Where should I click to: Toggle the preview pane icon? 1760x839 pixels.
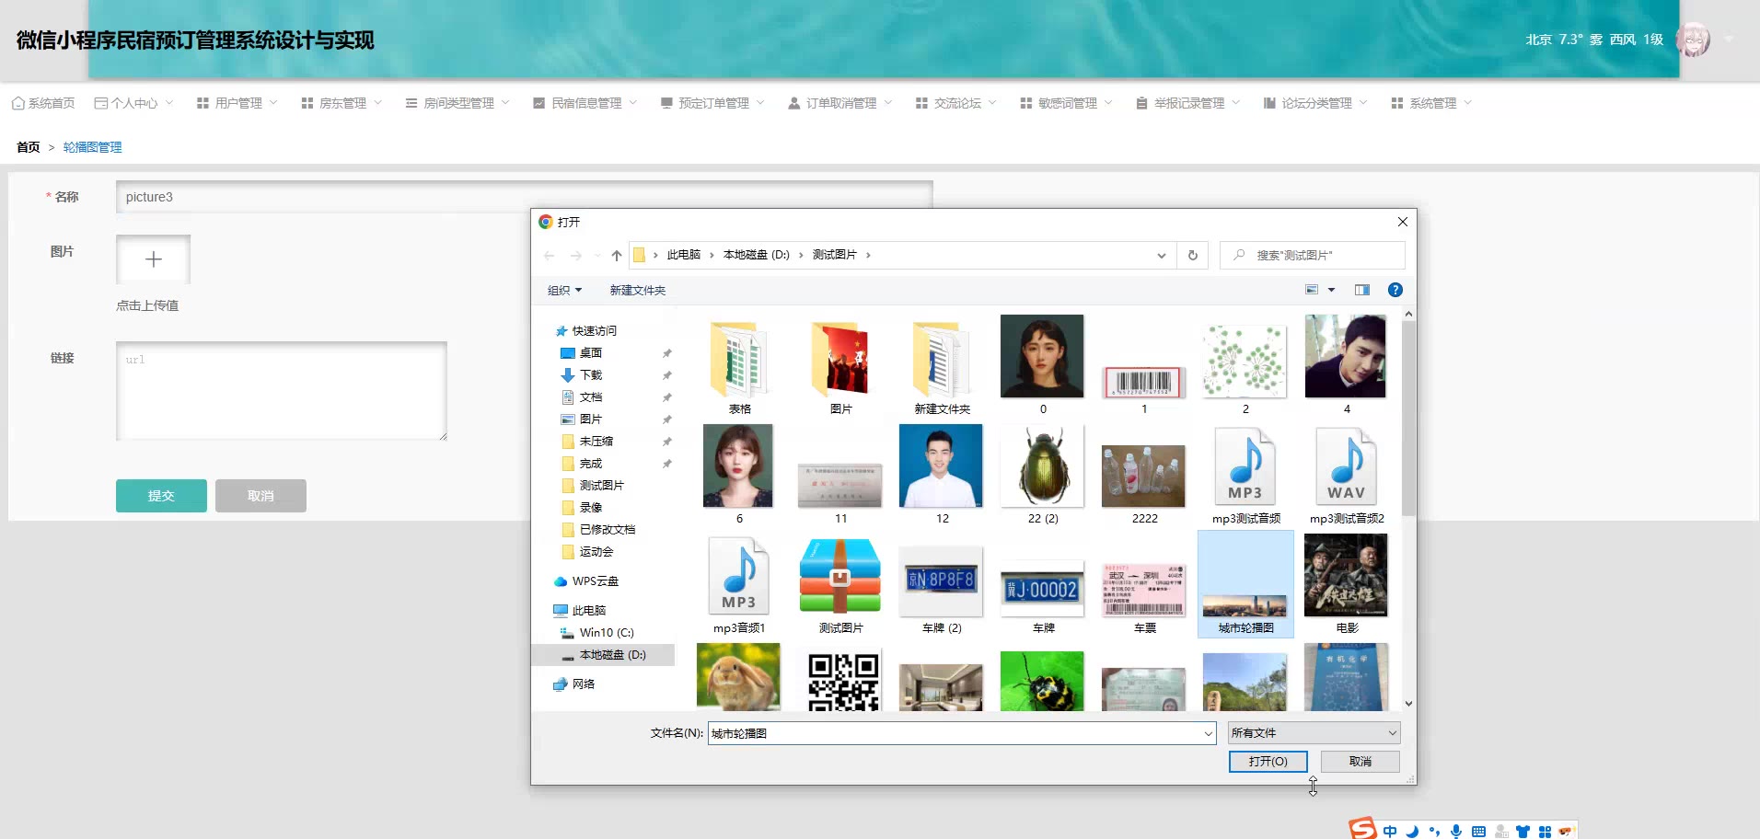click(1361, 290)
